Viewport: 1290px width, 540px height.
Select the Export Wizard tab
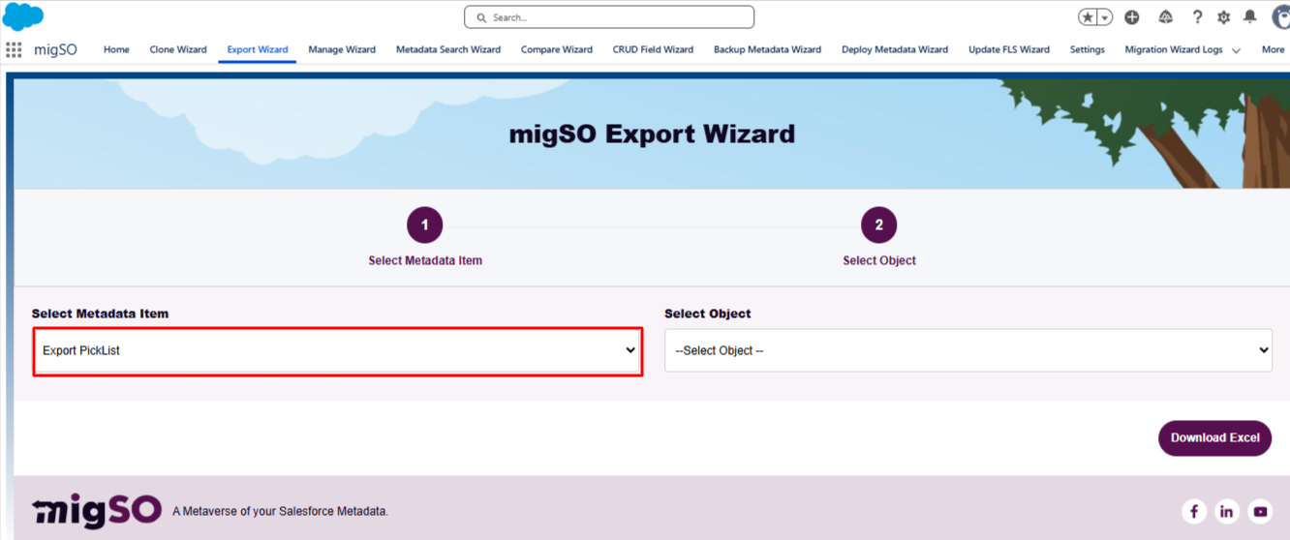(258, 49)
